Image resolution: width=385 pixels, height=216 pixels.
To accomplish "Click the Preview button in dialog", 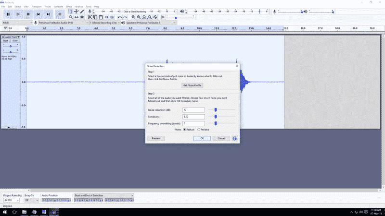I will pos(156,138).
